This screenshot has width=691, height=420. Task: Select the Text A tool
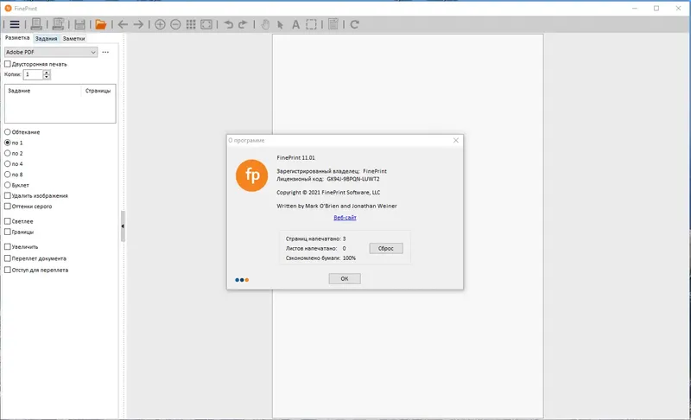coord(295,25)
